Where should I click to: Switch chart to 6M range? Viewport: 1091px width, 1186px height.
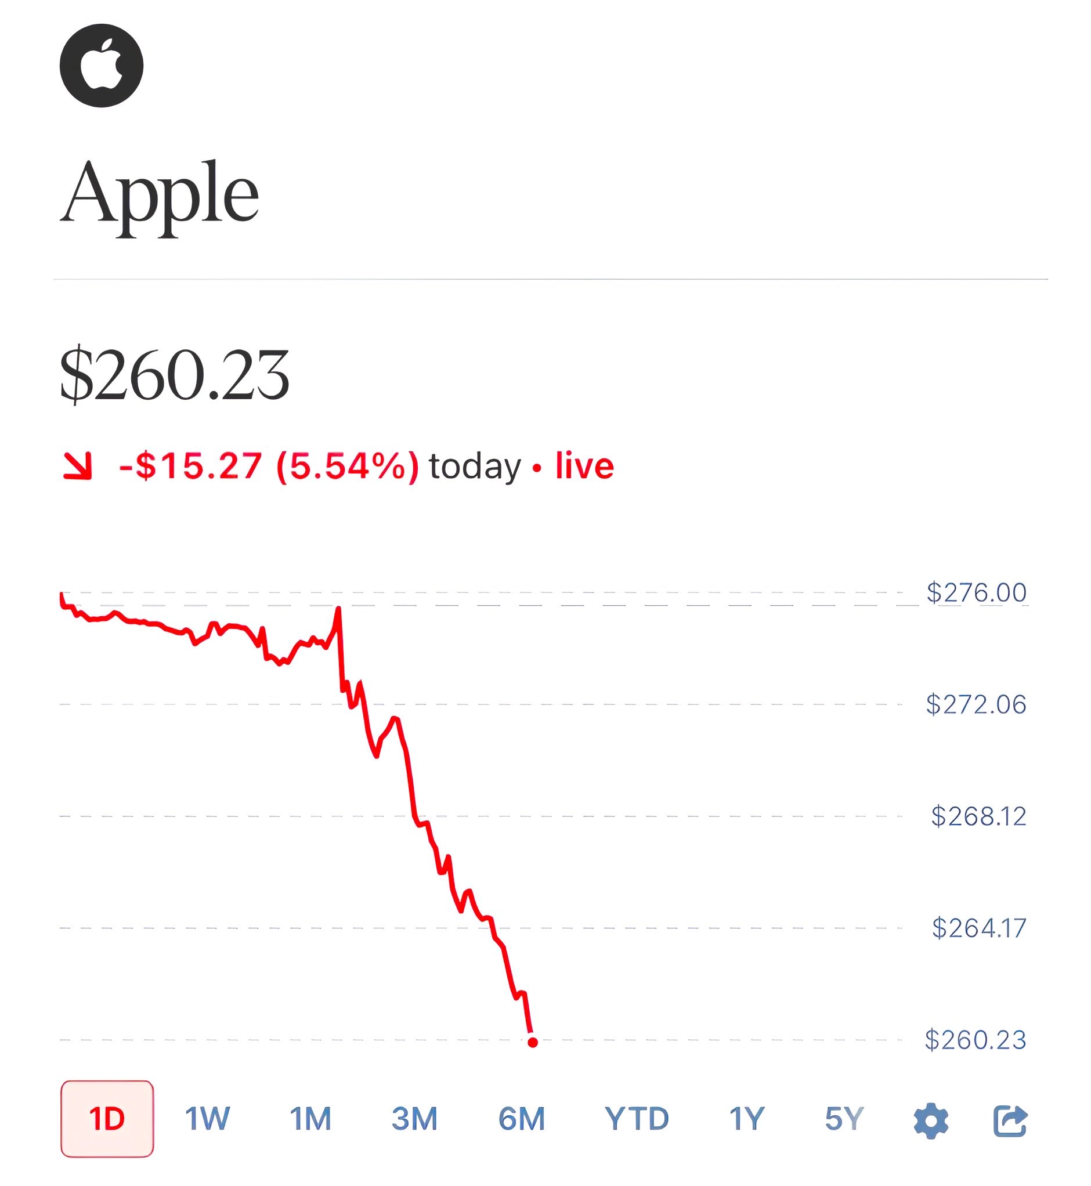522,1119
